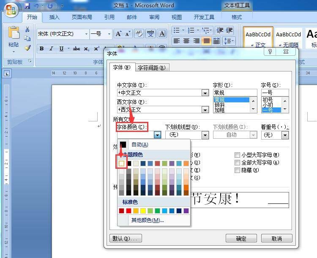Open the 插入 ribbon tab
Viewport: 317px width, 258px height.
click(x=55, y=17)
